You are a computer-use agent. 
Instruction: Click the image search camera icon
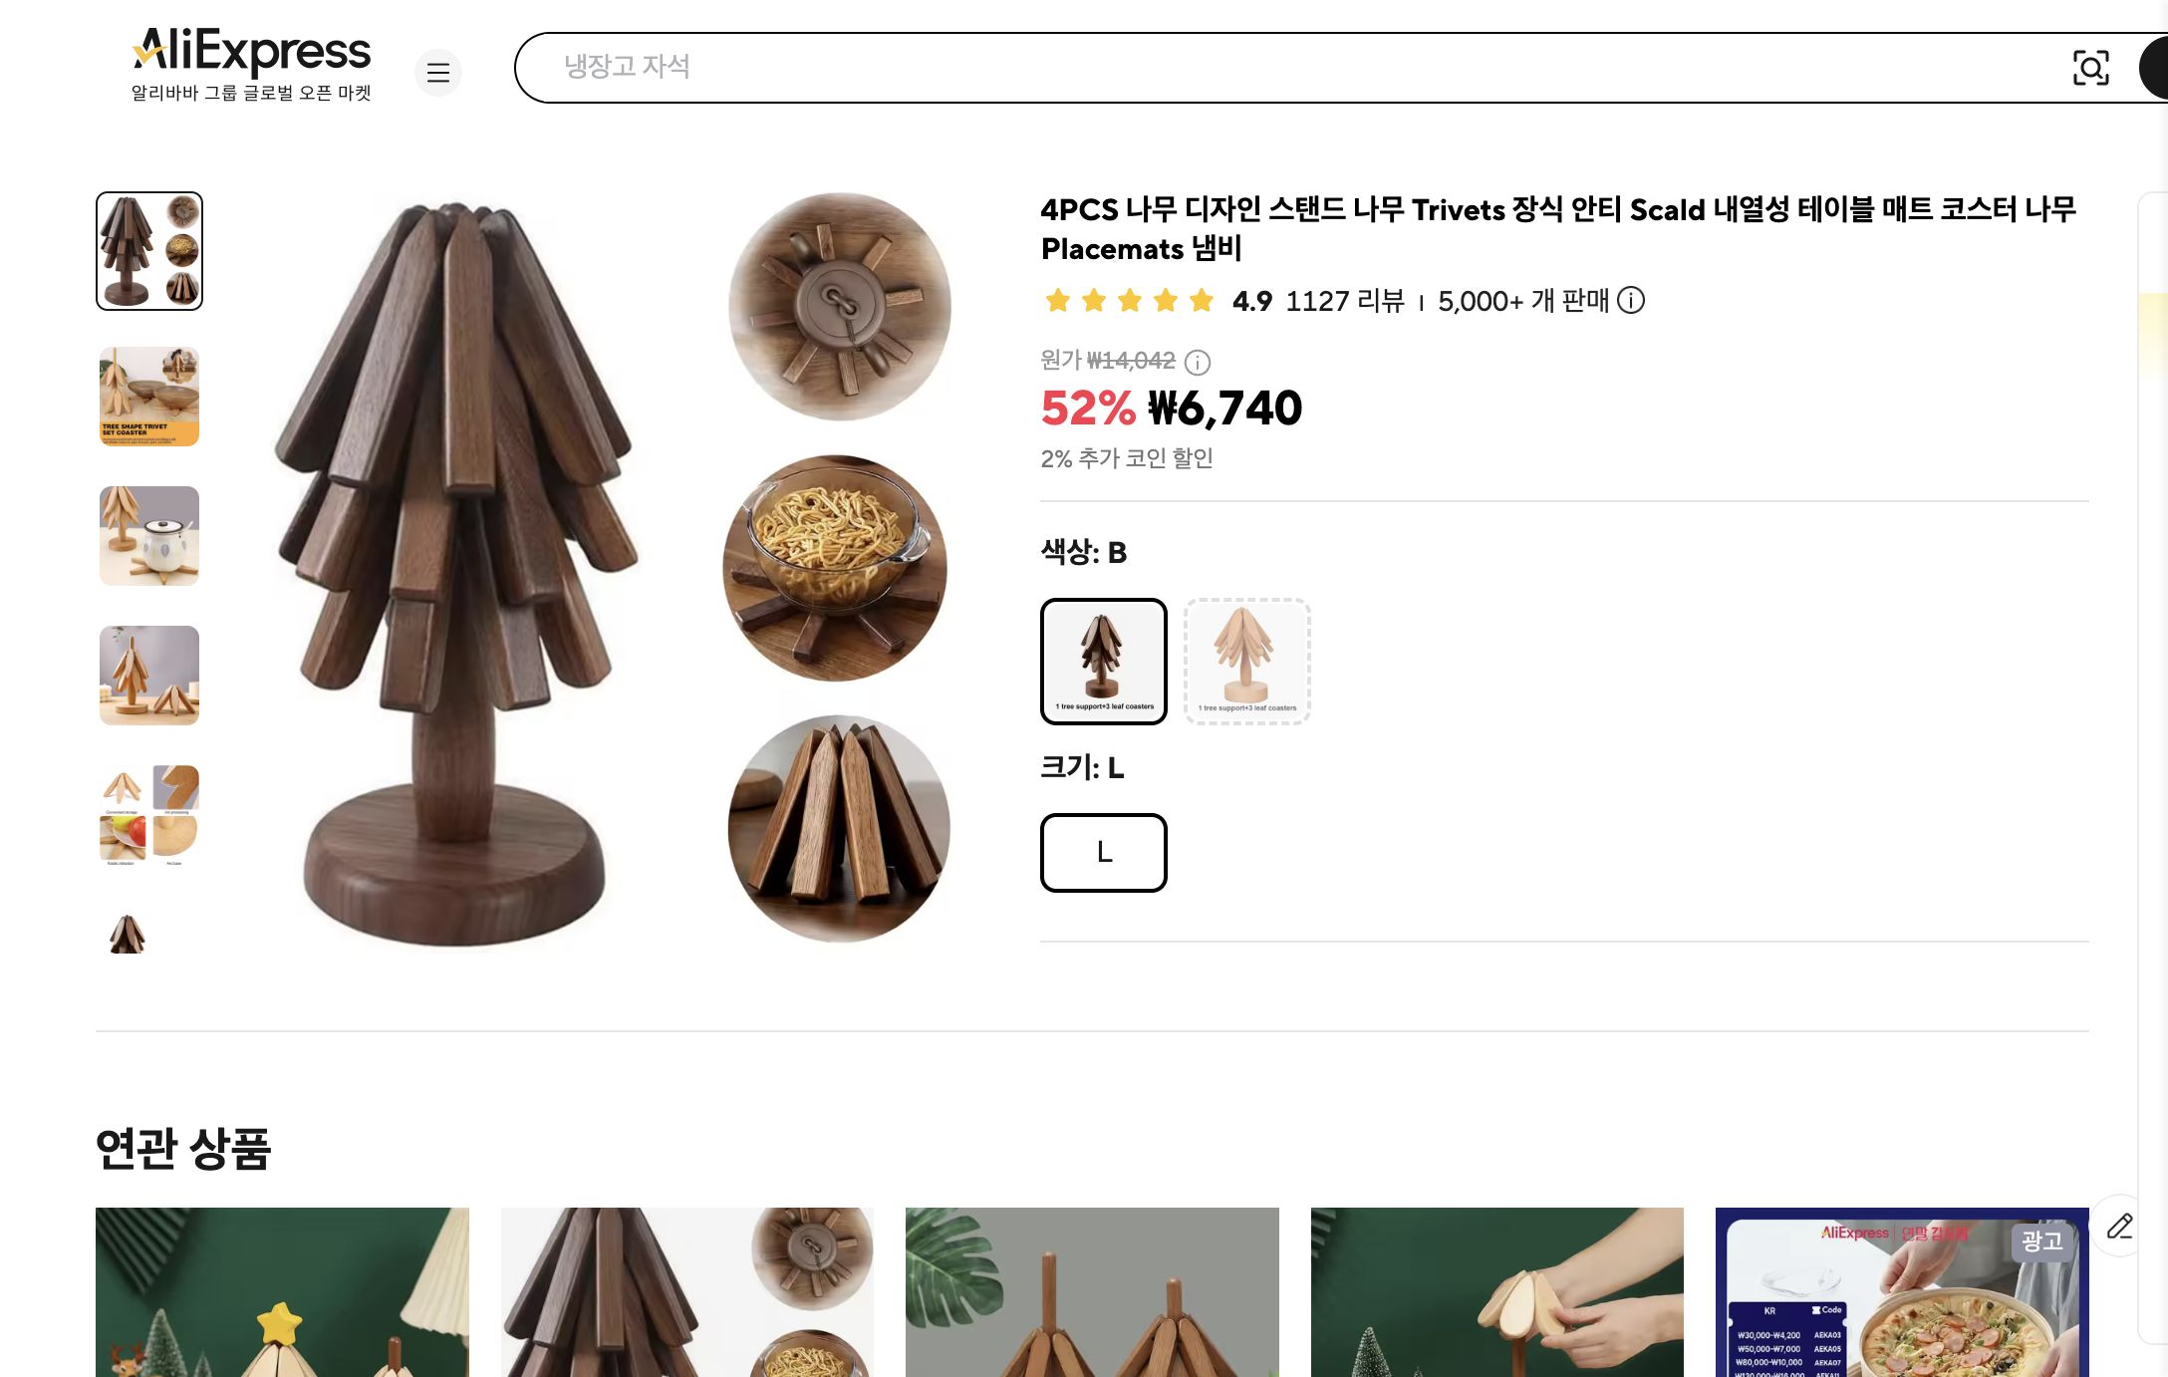point(2090,68)
